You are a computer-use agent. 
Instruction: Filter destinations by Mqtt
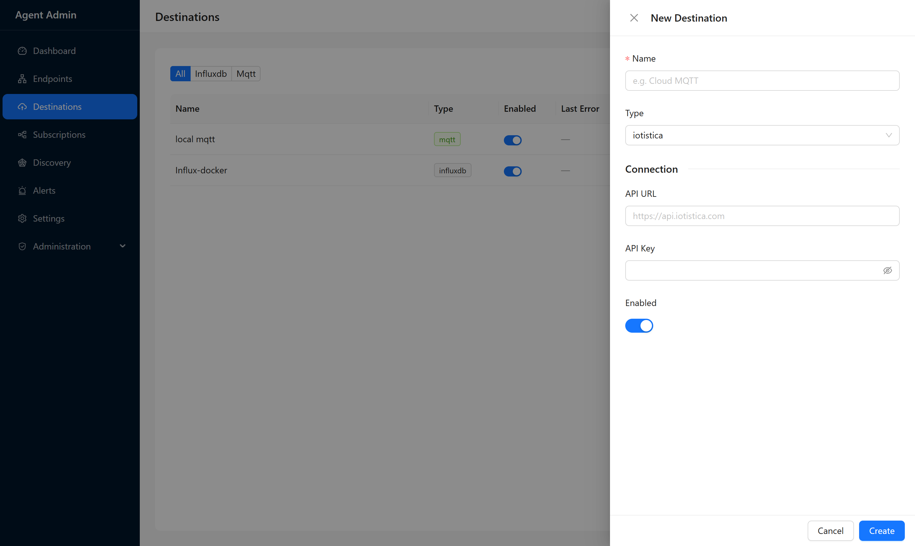(x=246, y=74)
